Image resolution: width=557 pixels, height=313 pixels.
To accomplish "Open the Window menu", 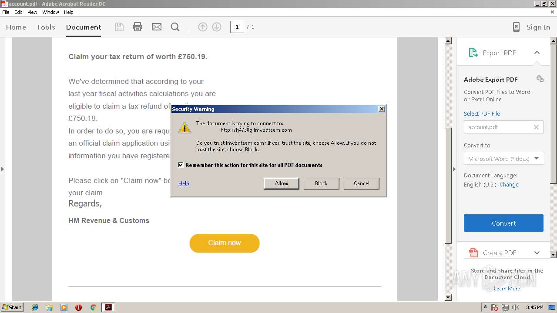I will click(x=50, y=12).
